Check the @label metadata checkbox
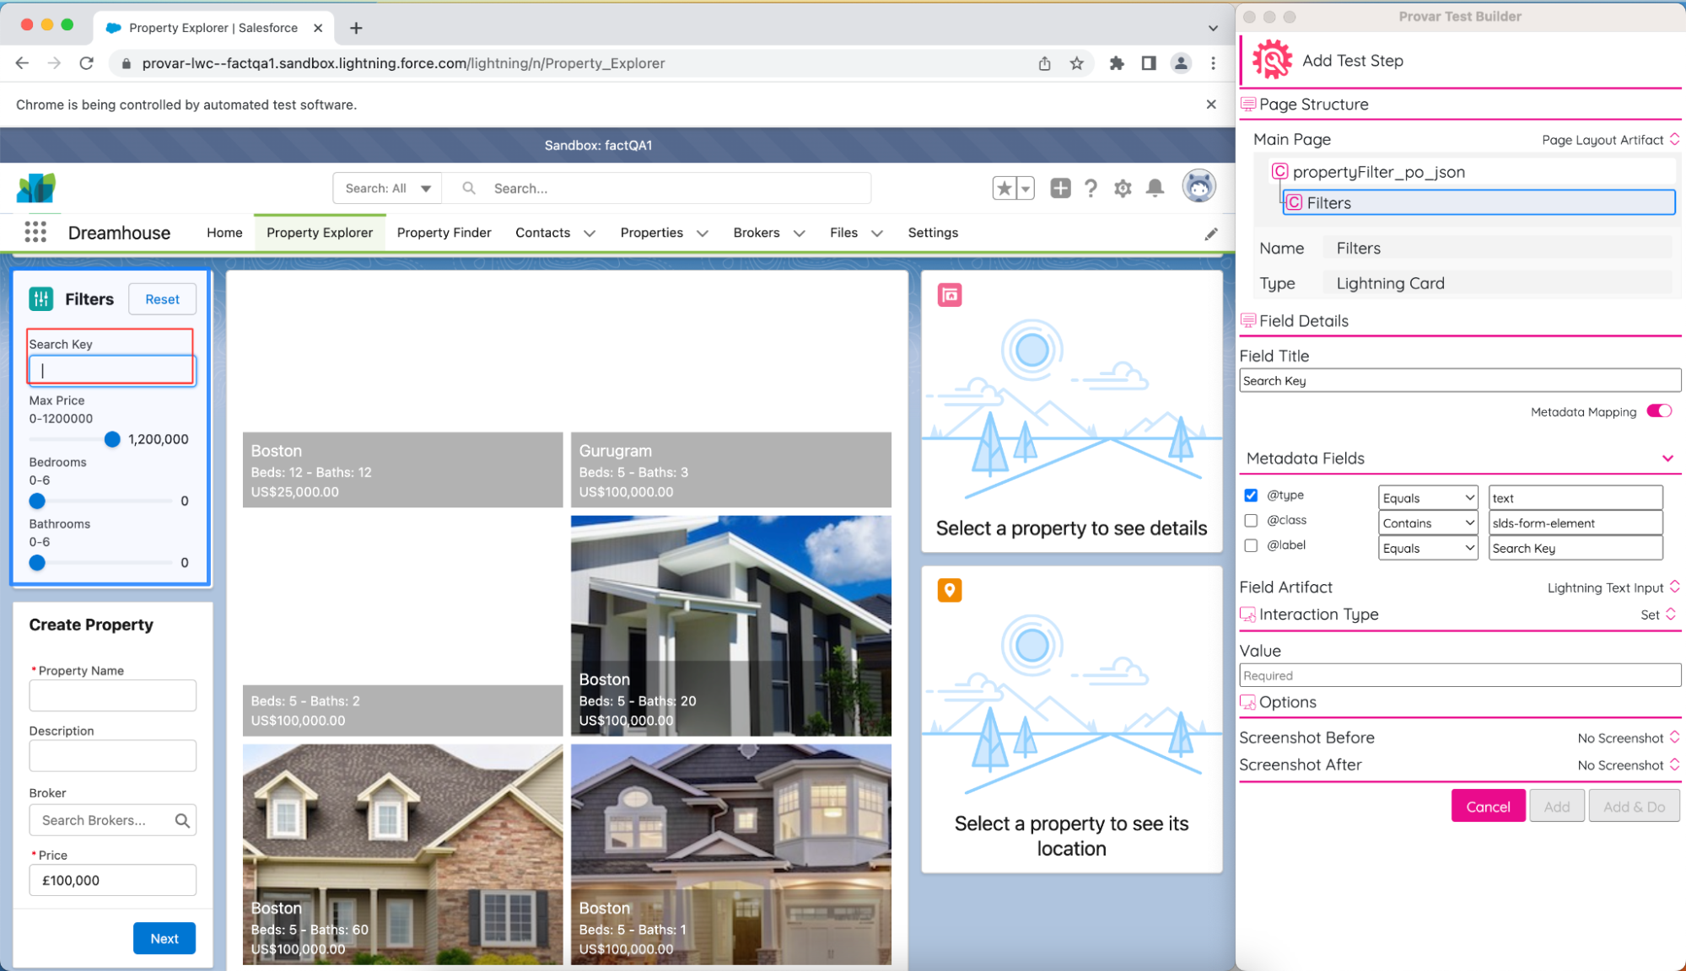1686x971 pixels. pyautogui.click(x=1251, y=545)
